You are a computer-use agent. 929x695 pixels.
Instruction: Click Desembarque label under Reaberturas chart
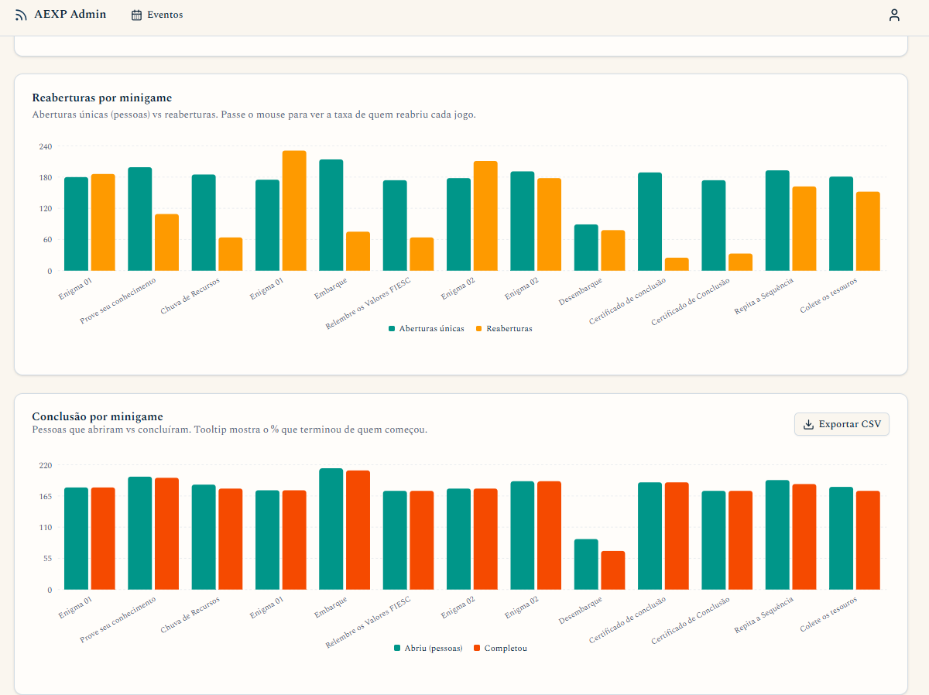581,293
